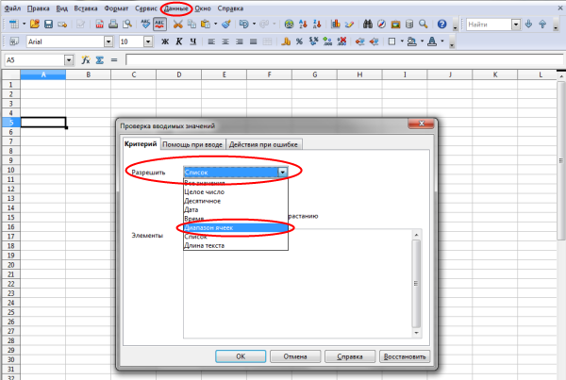Show draw functions pencil icon

[x=349, y=25]
